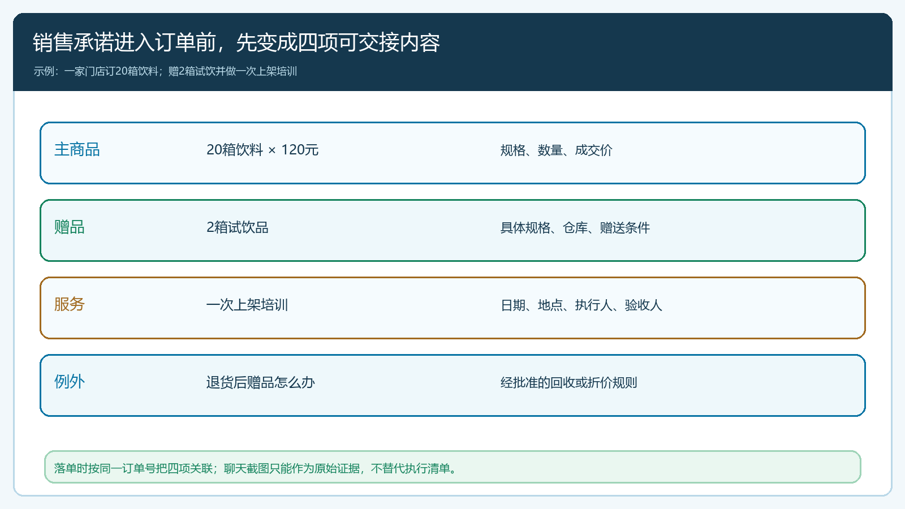Click the 服务 row label
The width and height of the screenshot is (905, 509).
coord(70,305)
